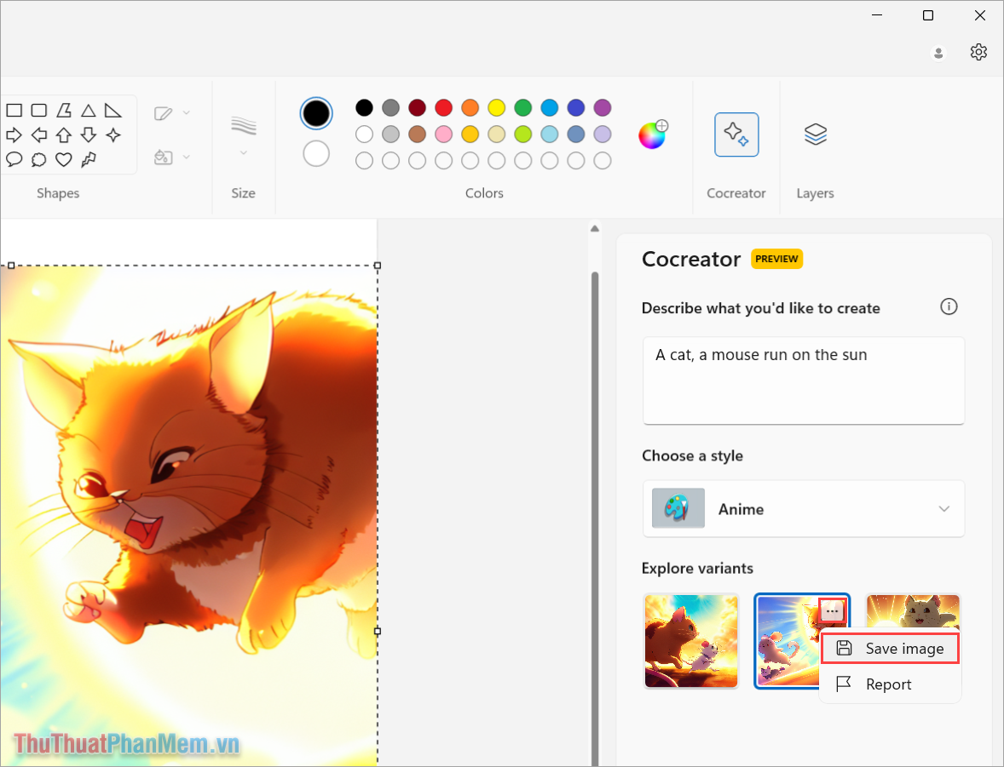Select the up arrow shape

pos(63,134)
